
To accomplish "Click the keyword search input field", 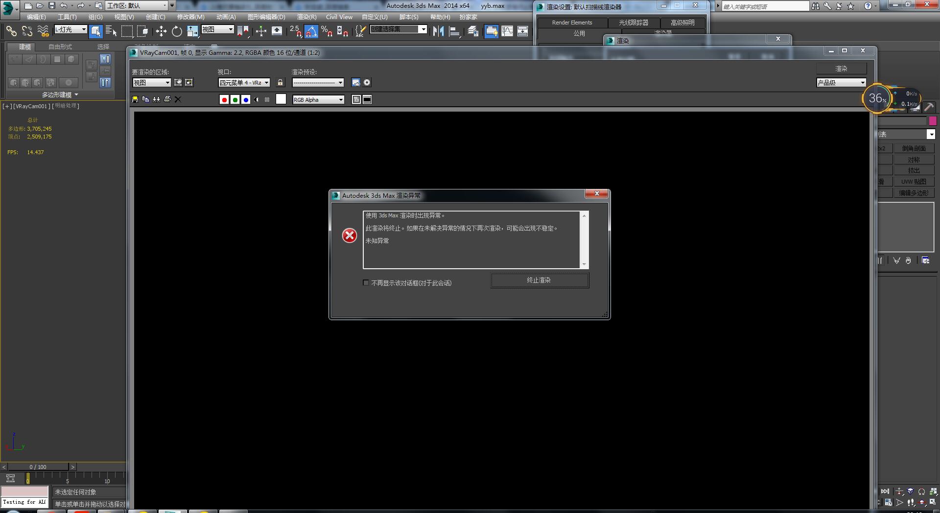I will coord(765,6).
